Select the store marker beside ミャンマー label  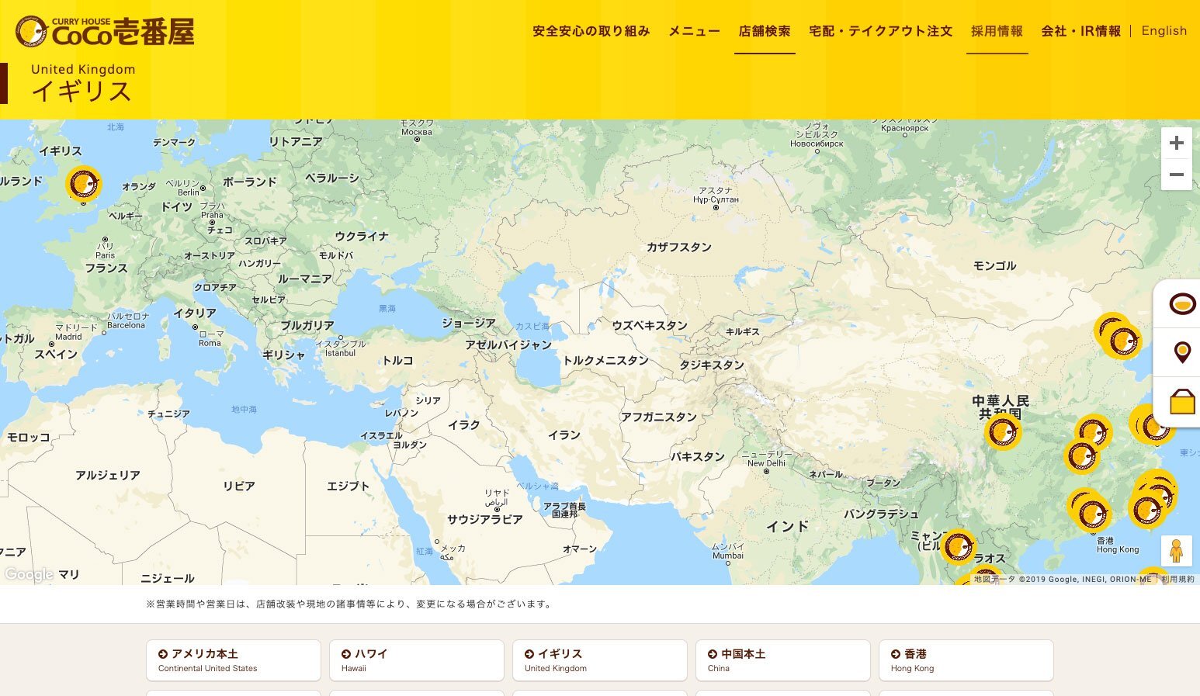tap(959, 547)
